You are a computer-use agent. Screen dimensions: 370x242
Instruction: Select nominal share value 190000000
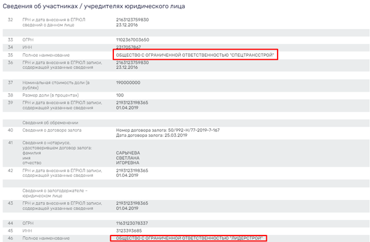[x=128, y=83]
